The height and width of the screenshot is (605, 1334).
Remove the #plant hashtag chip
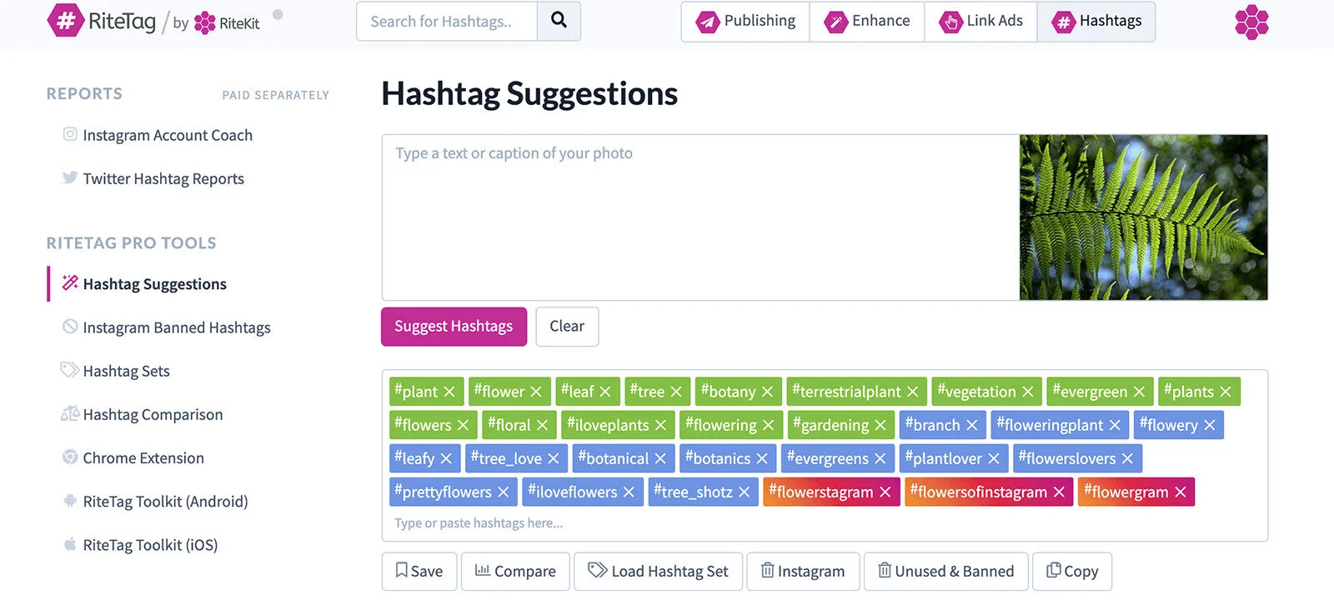449,391
